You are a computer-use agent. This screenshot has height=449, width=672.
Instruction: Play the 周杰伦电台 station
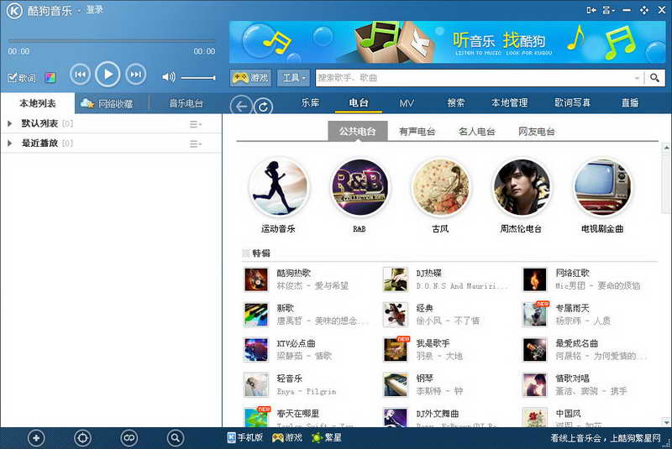pos(521,187)
